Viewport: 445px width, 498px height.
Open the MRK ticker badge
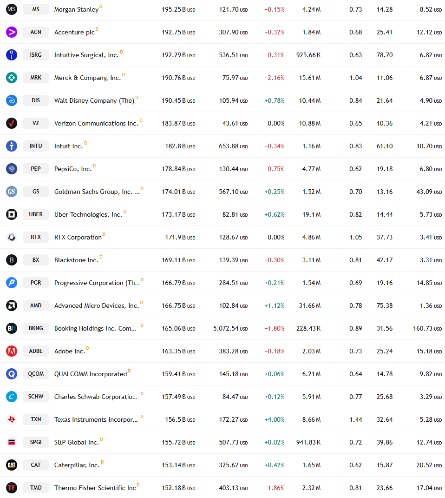point(36,78)
